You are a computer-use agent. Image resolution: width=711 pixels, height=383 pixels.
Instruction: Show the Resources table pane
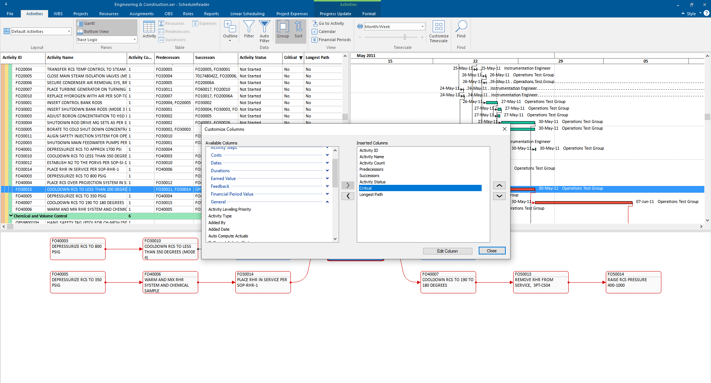pyautogui.click(x=171, y=23)
